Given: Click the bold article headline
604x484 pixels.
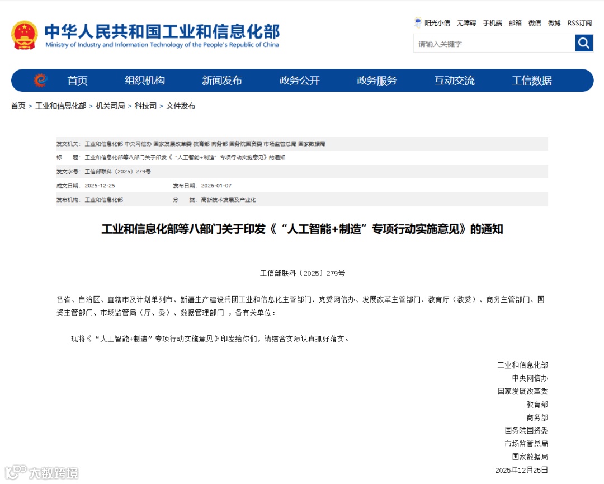Looking at the screenshot, I should click(x=302, y=229).
